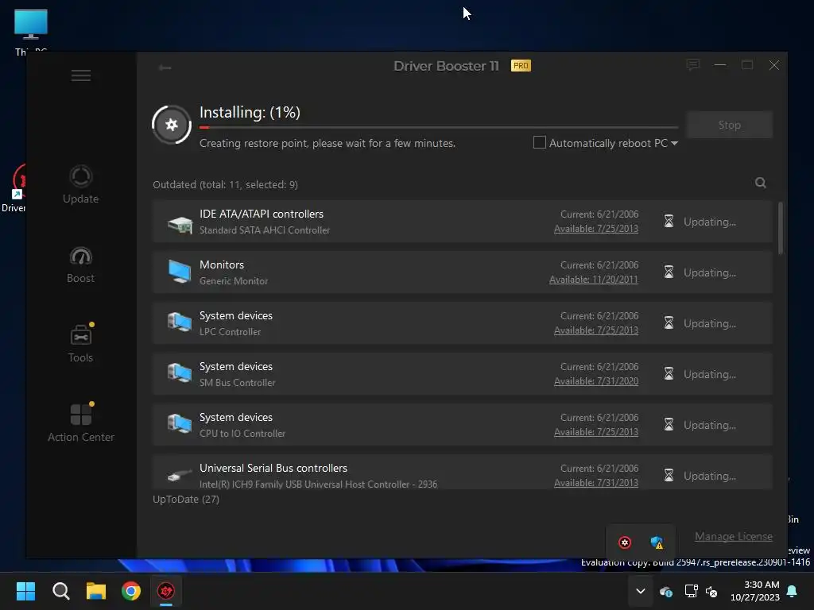
Task: Click the CPU to IO Controller device icon
Action: [x=180, y=423]
